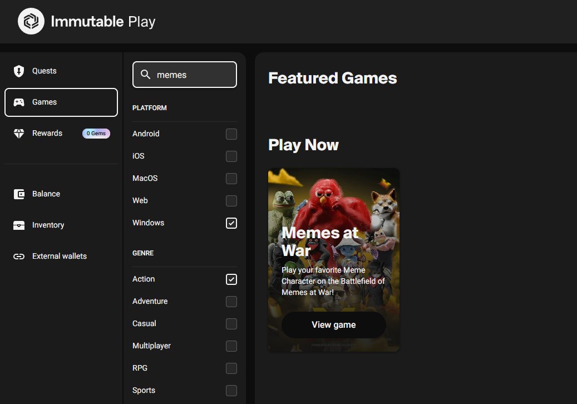Image resolution: width=577 pixels, height=404 pixels.
Task: Click the Inventory chest icon
Action: coord(19,225)
